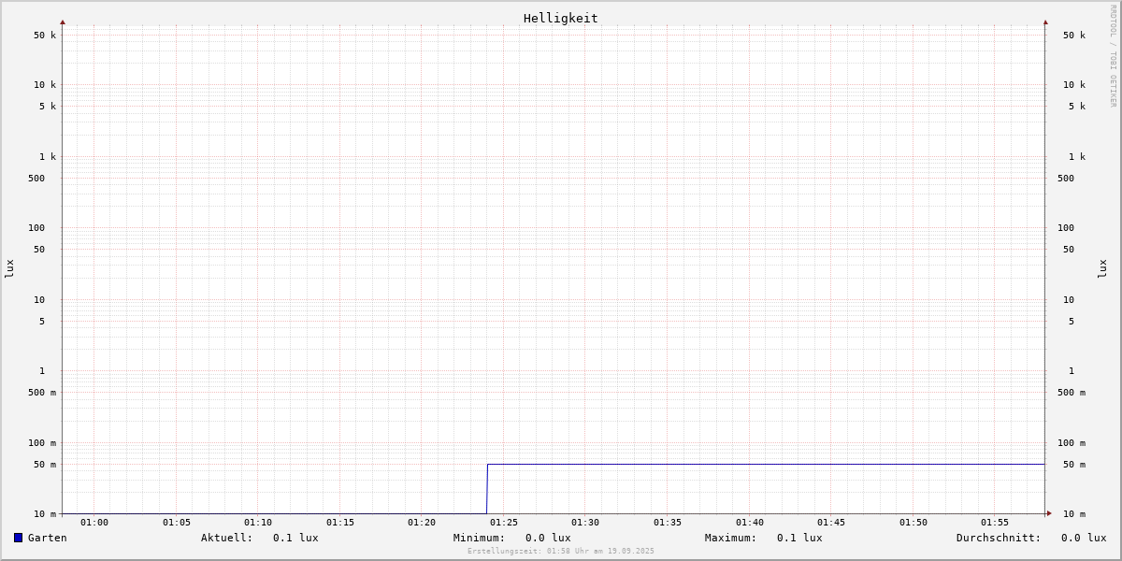The height and width of the screenshot is (561, 1122).
Task: Select the 01:00 time axis label
Action: pos(94,523)
